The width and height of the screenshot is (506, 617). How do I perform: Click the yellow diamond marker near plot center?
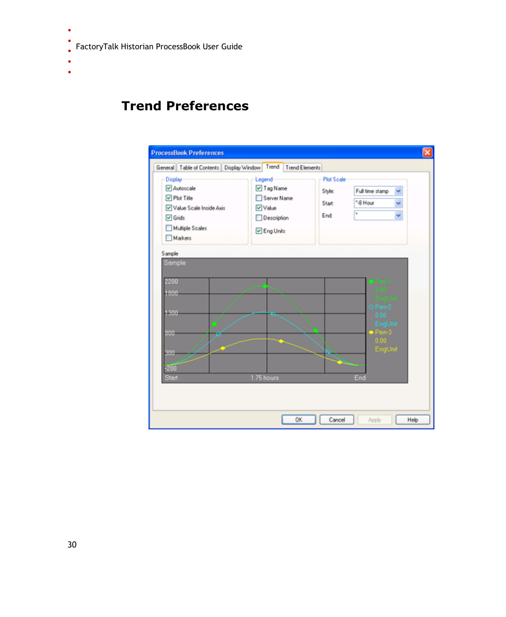coord(281,341)
